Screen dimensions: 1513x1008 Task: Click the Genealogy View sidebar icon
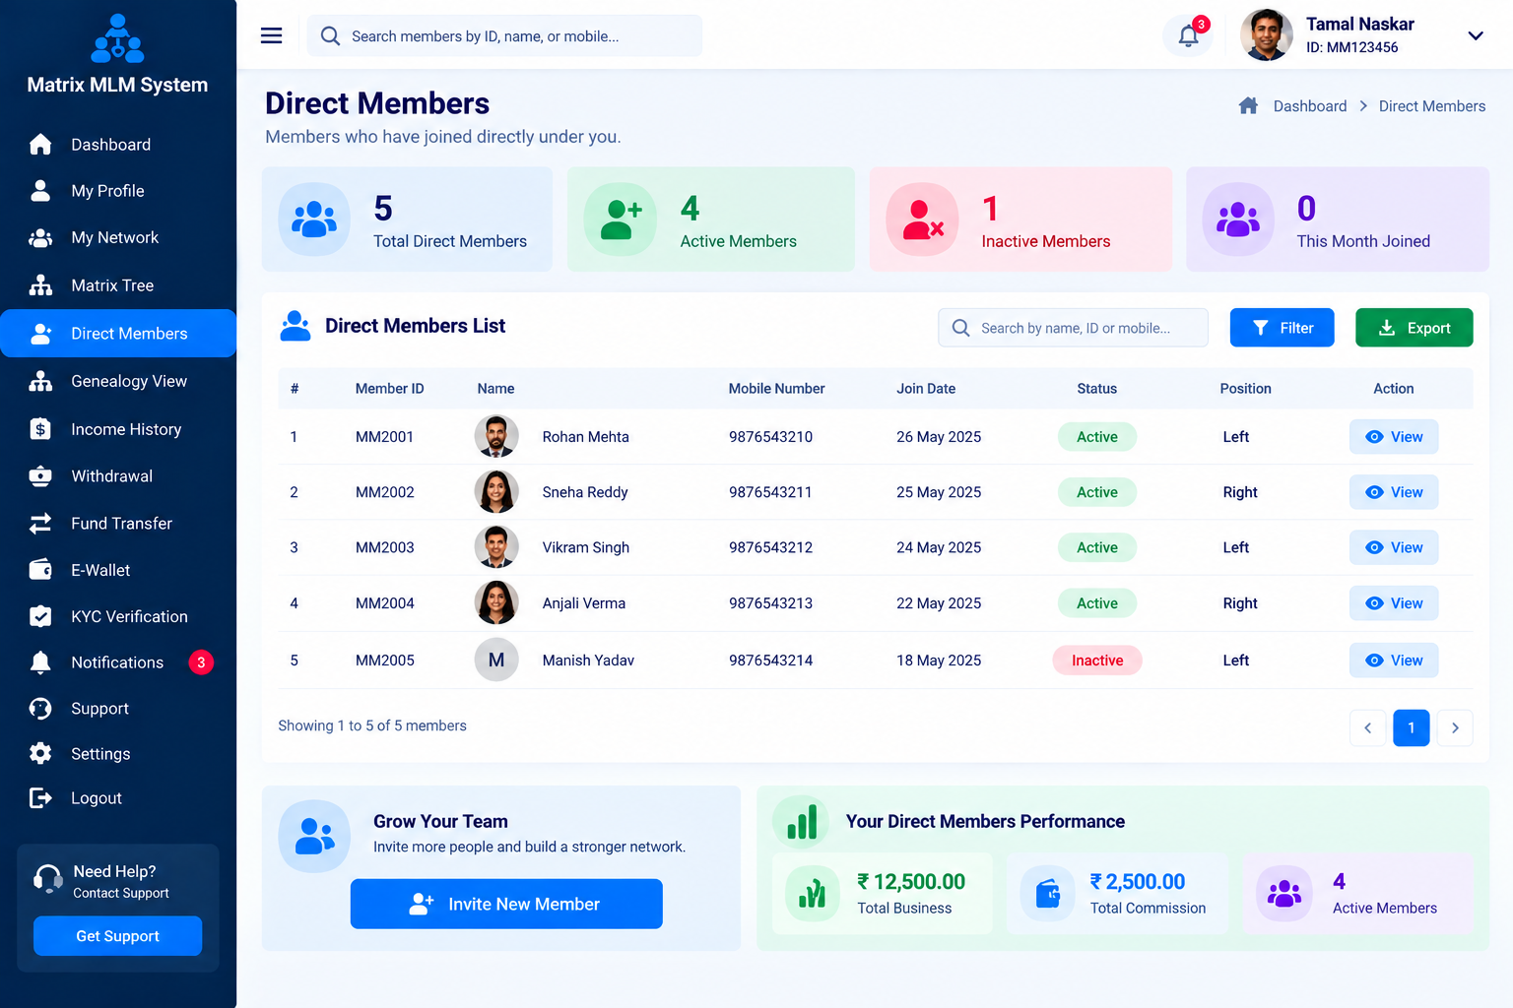pyautogui.click(x=40, y=381)
